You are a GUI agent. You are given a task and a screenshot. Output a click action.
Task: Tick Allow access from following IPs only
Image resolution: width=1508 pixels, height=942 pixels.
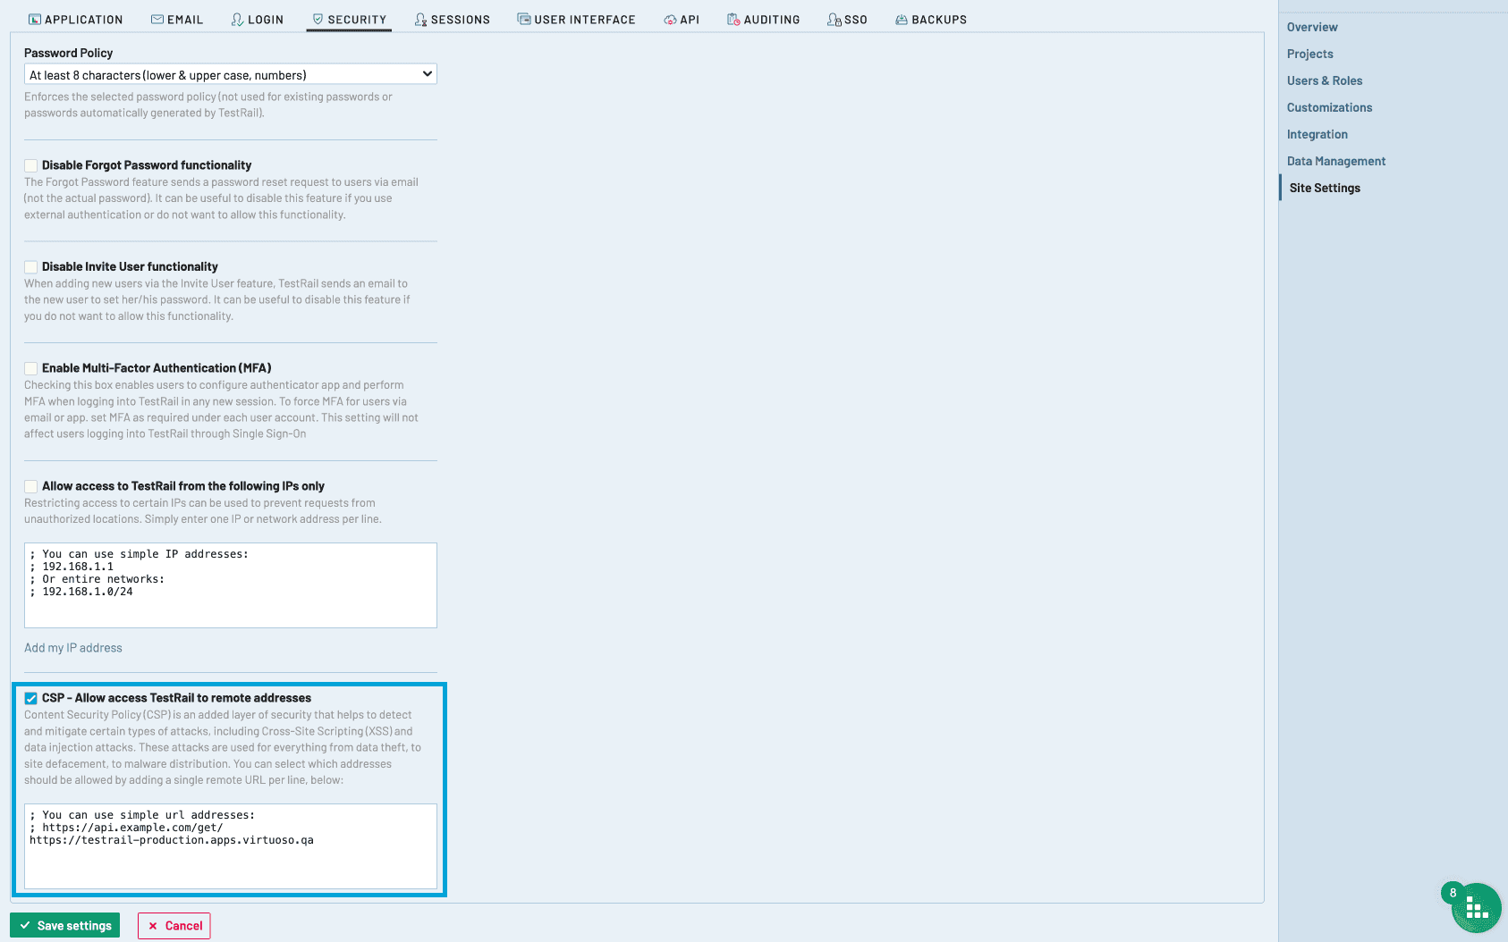click(31, 486)
